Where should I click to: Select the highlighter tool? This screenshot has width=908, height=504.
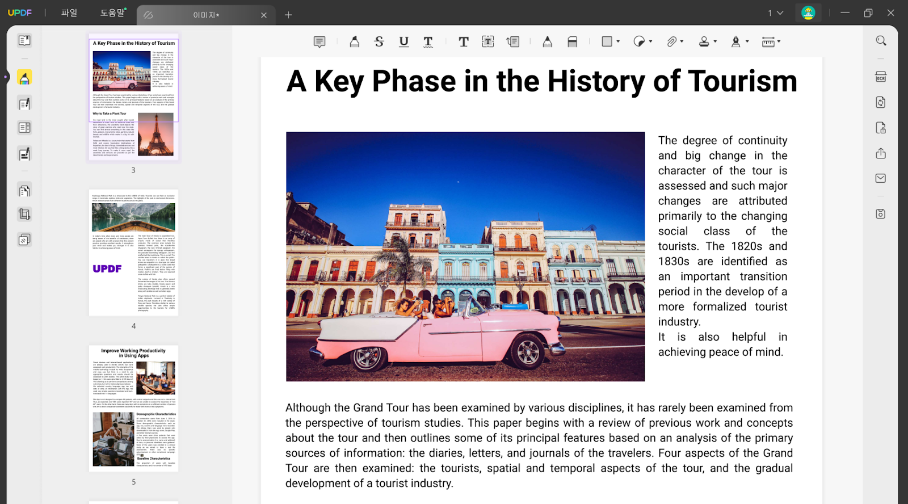tap(354, 41)
